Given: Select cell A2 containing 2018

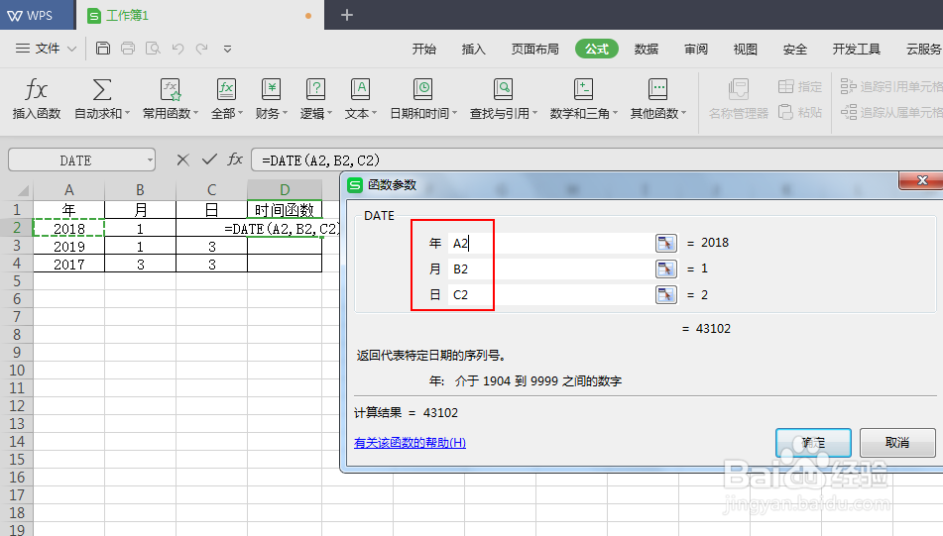Looking at the screenshot, I should (x=68, y=228).
